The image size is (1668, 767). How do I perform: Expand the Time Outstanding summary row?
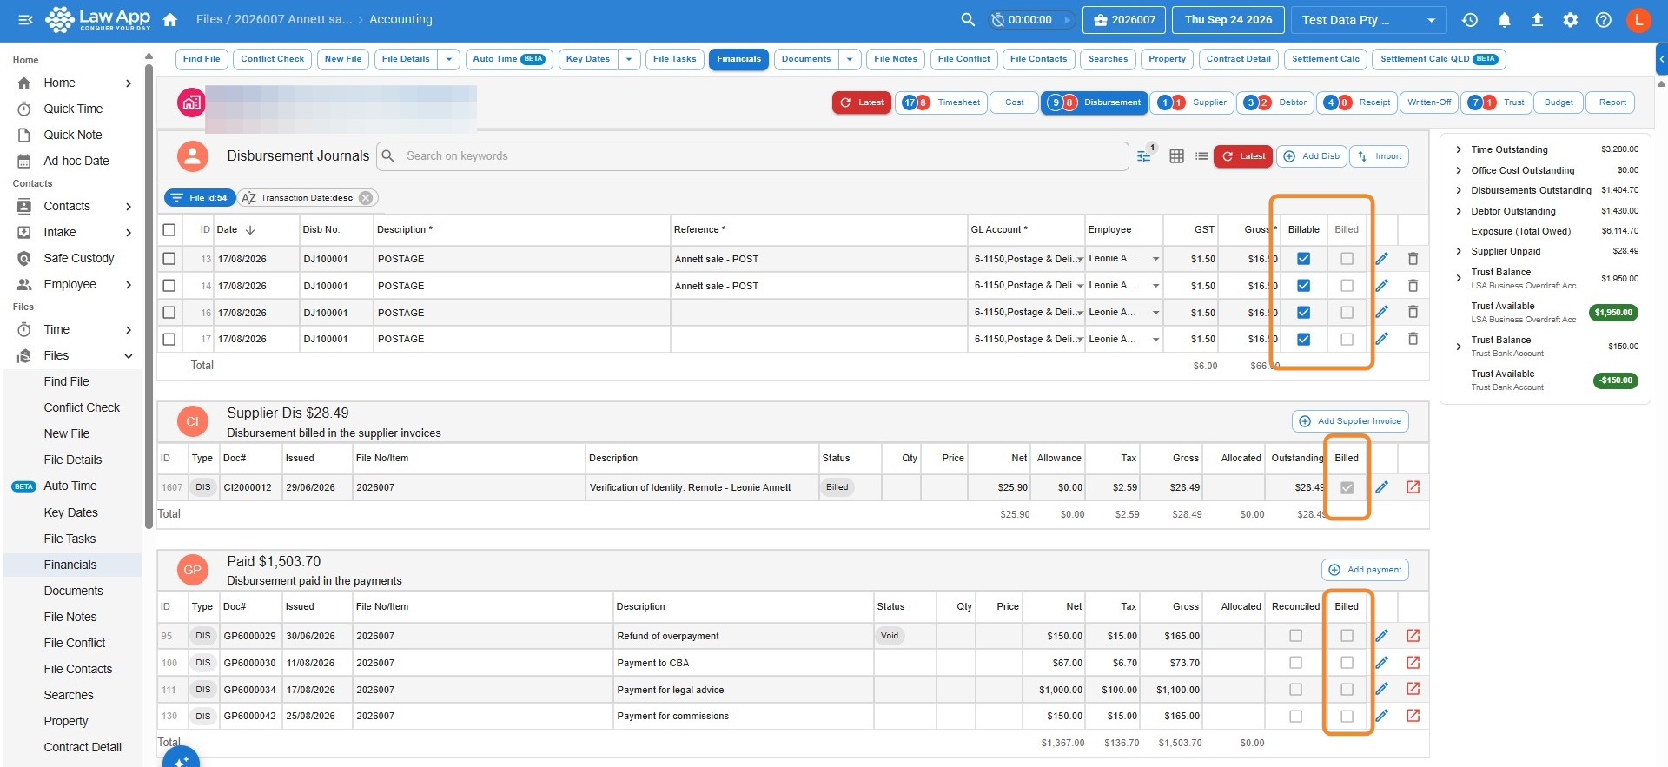(1459, 149)
